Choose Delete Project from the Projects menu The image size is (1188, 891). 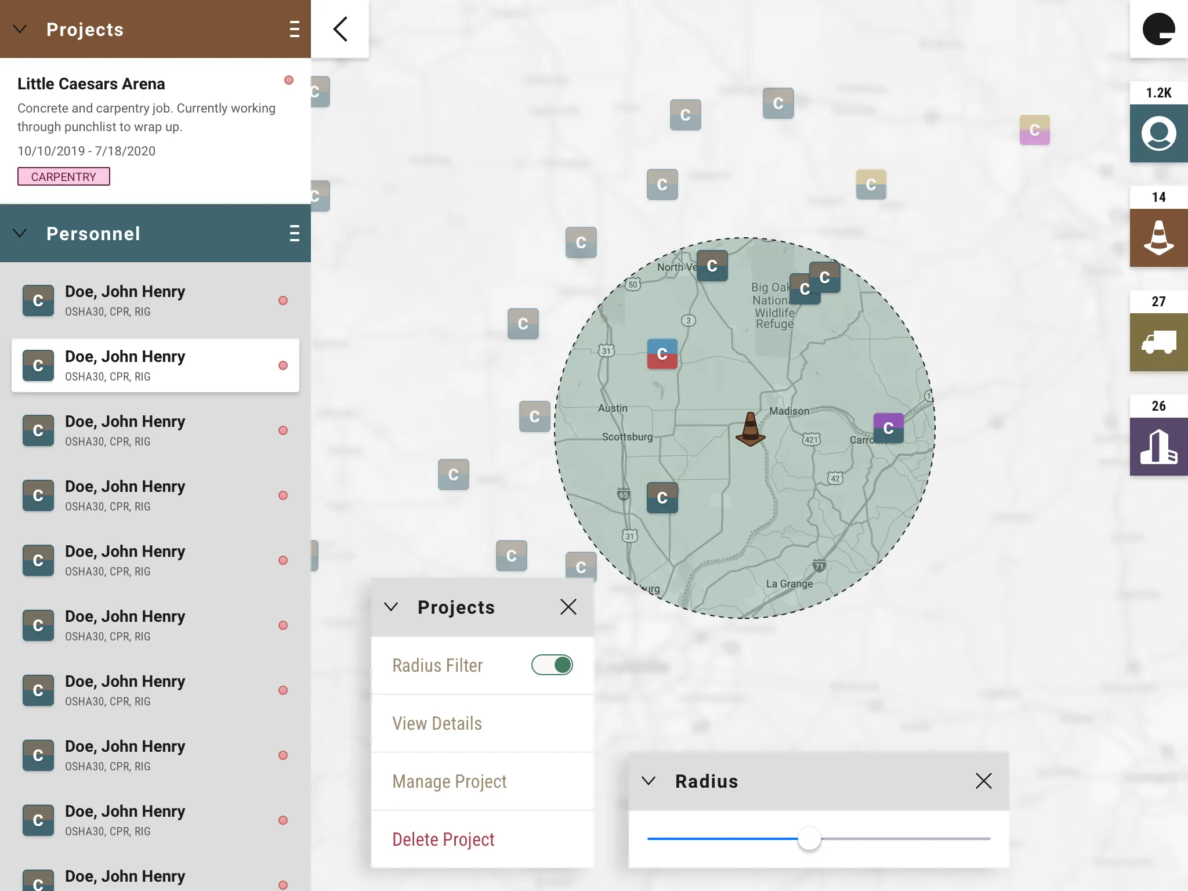483,839
